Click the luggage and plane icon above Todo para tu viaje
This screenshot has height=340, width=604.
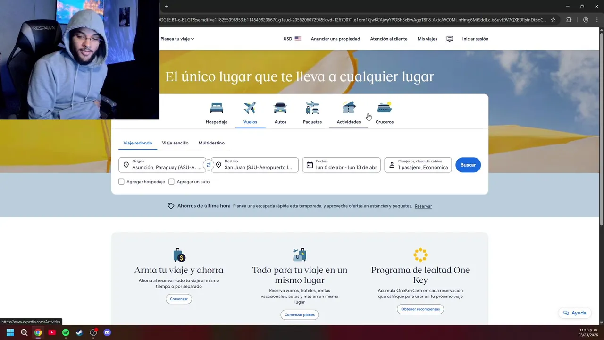300,255
